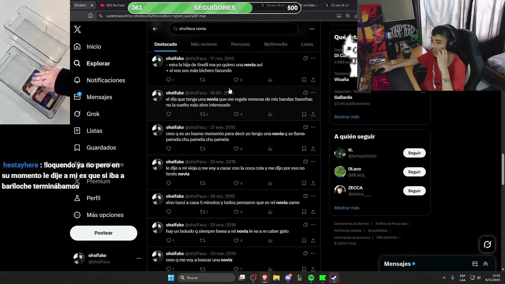This screenshot has height=284, width=505.
Task: Switch to Personas tab
Action: click(241, 44)
